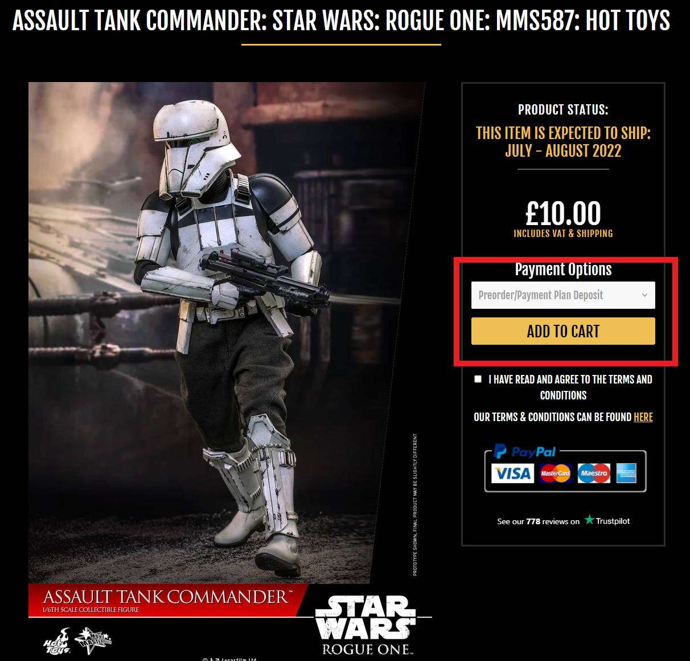The image size is (690, 661).
Task: Click the Star Wars Rogue One logo
Action: [365, 626]
